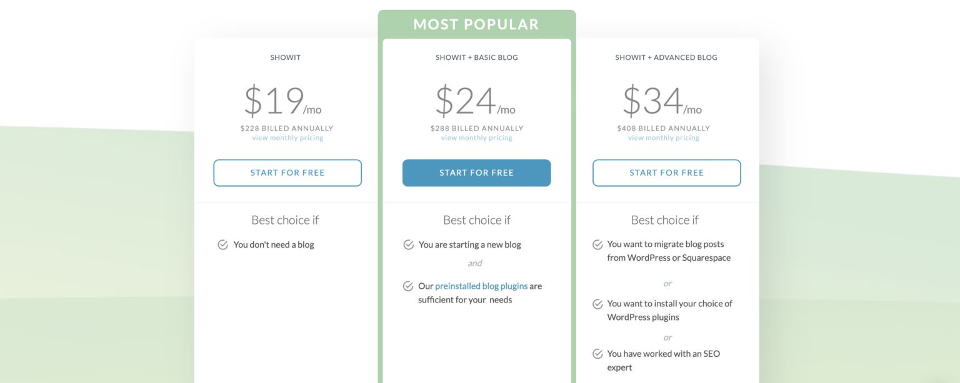960x383 pixels.
Task: Select the Showit plan title
Action: (x=286, y=57)
